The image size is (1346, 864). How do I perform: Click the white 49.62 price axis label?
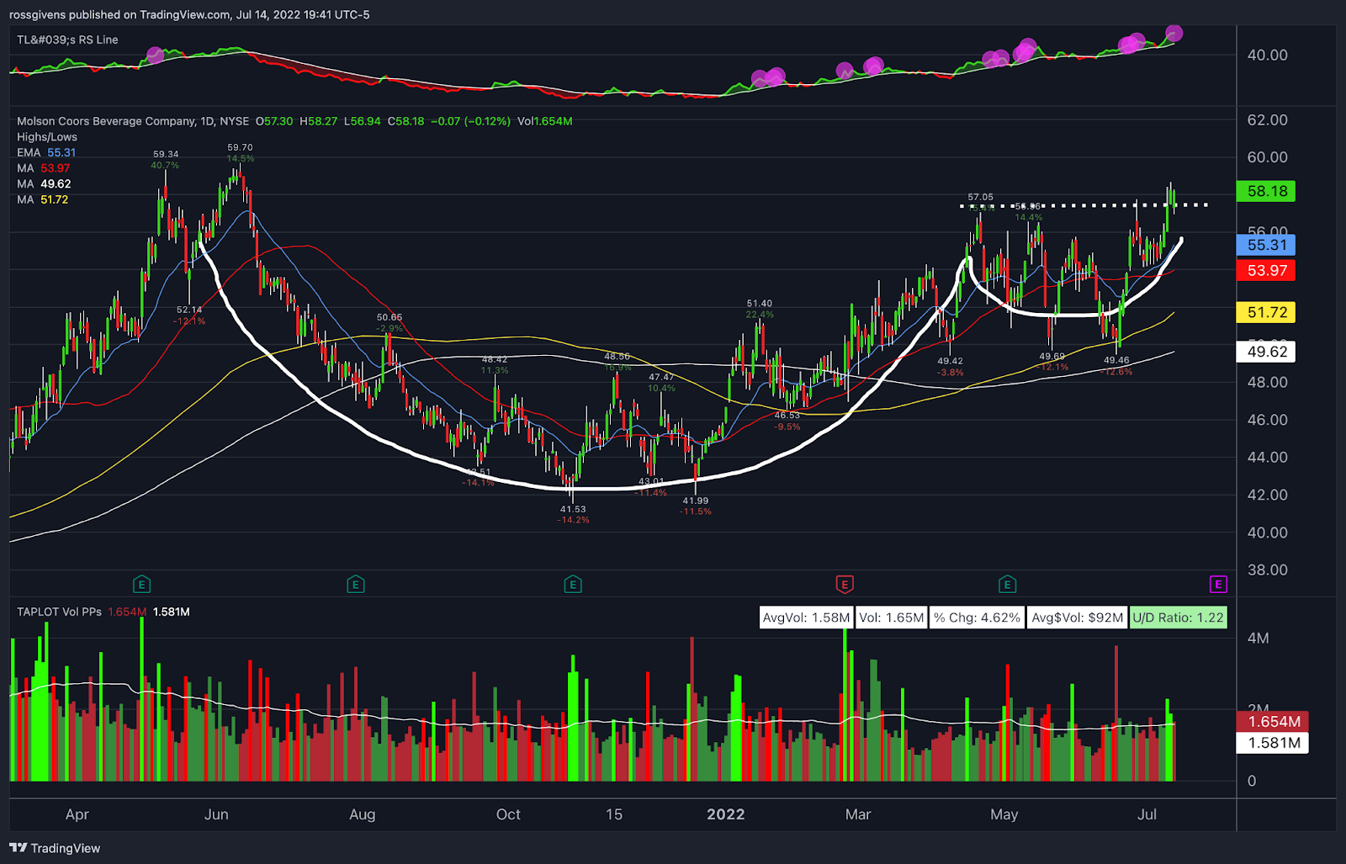tap(1267, 352)
